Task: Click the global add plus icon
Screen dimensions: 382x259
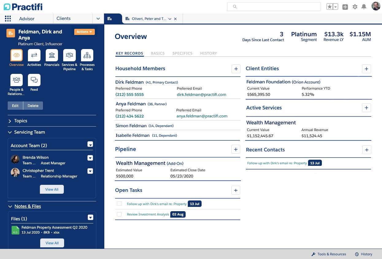Action: (x=345, y=7)
